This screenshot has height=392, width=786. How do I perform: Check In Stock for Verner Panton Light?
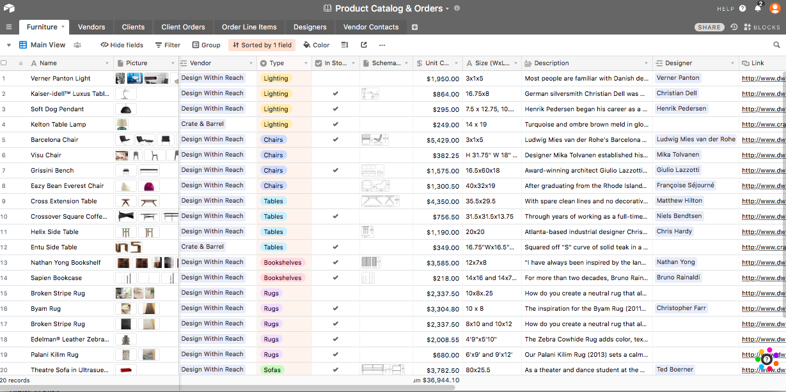point(335,78)
